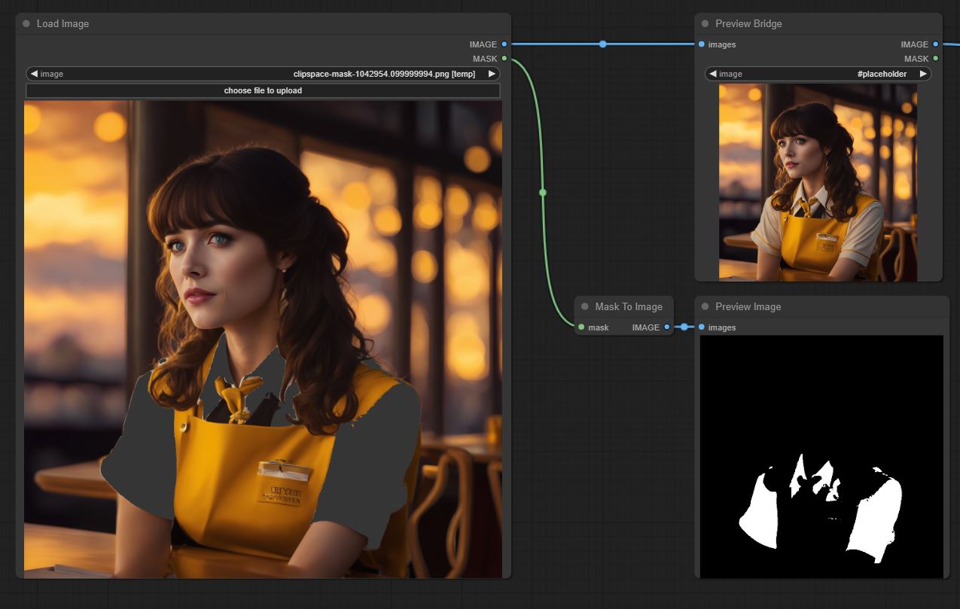The height and width of the screenshot is (609, 960).
Task: Collapse the Mask To Image node via its title dot
Action: [585, 307]
